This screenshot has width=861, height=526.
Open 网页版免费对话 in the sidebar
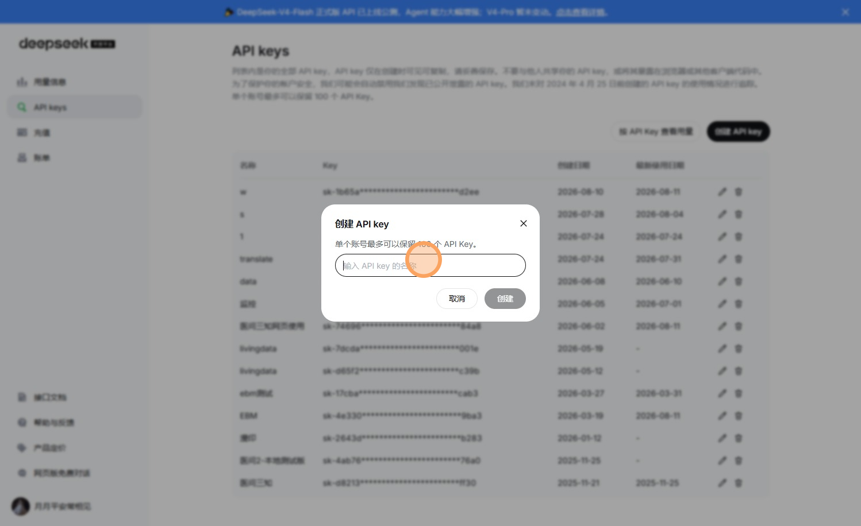coord(75,473)
